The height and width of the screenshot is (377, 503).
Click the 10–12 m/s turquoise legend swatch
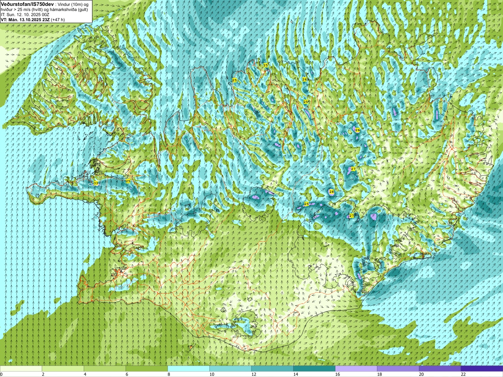point(230,369)
